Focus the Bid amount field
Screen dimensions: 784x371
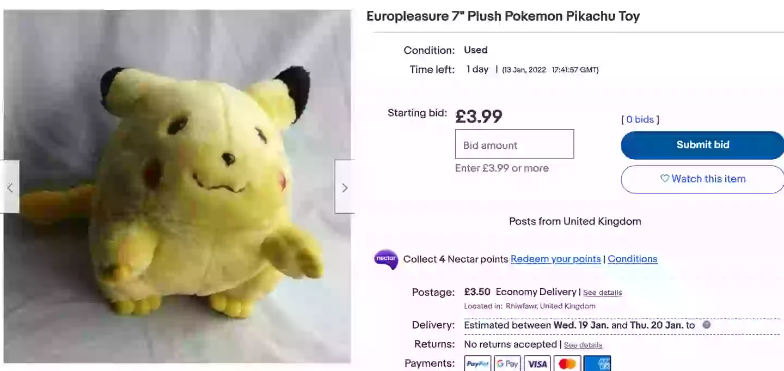click(514, 144)
